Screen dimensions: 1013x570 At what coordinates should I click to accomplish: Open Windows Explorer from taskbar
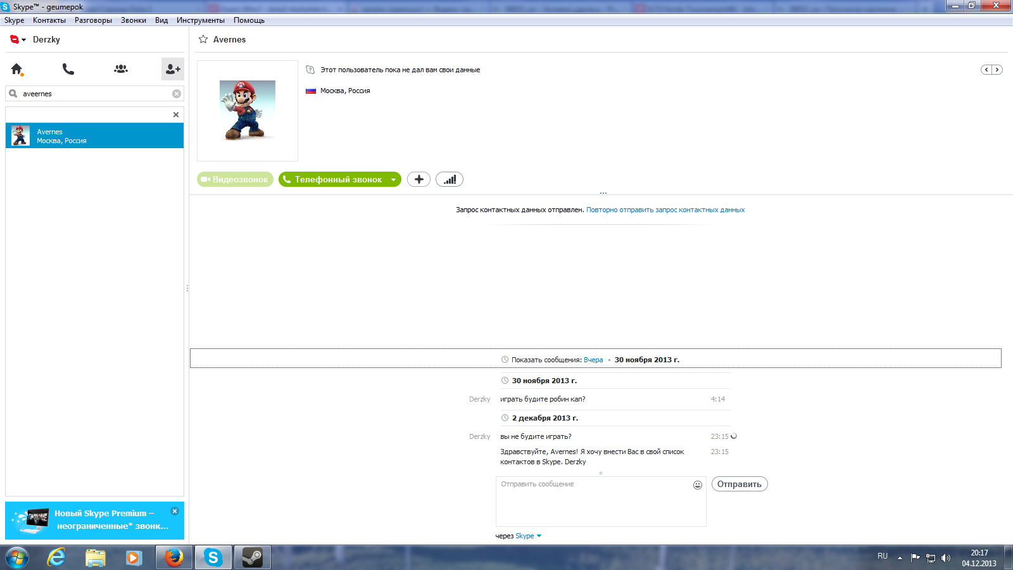[x=96, y=558]
